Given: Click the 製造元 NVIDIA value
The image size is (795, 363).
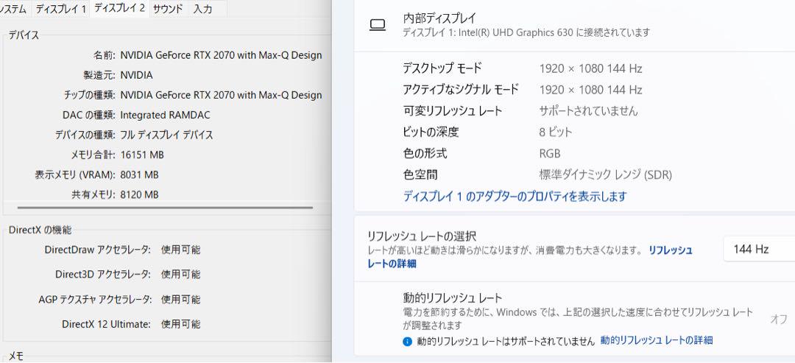Looking at the screenshot, I should (136, 75).
